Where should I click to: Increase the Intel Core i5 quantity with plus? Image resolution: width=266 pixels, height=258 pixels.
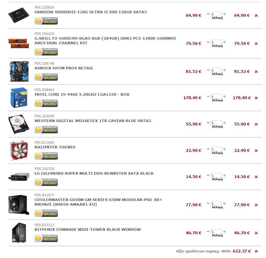(x=224, y=96)
